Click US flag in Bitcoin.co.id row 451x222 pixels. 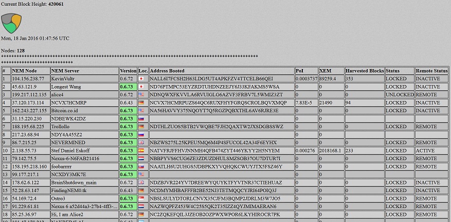click(x=141, y=111)
